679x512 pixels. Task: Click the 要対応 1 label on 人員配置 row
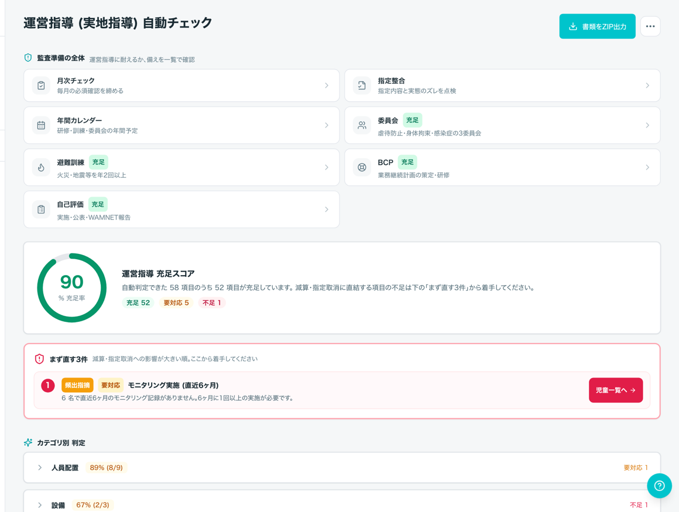[x=636, y=468]
